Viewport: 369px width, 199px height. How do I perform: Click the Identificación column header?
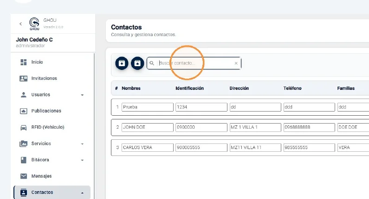[190, 88]
